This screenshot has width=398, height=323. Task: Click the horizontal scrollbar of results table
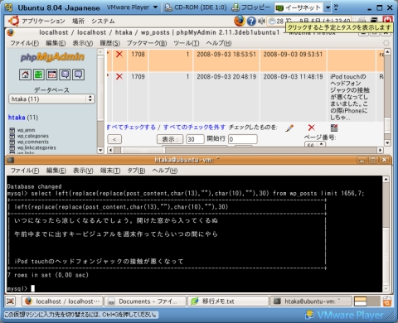click(245, 150)
